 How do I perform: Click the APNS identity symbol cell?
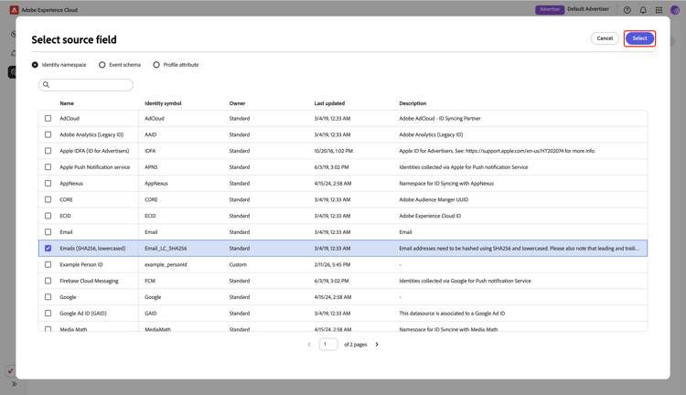click(x=151, y=167)
